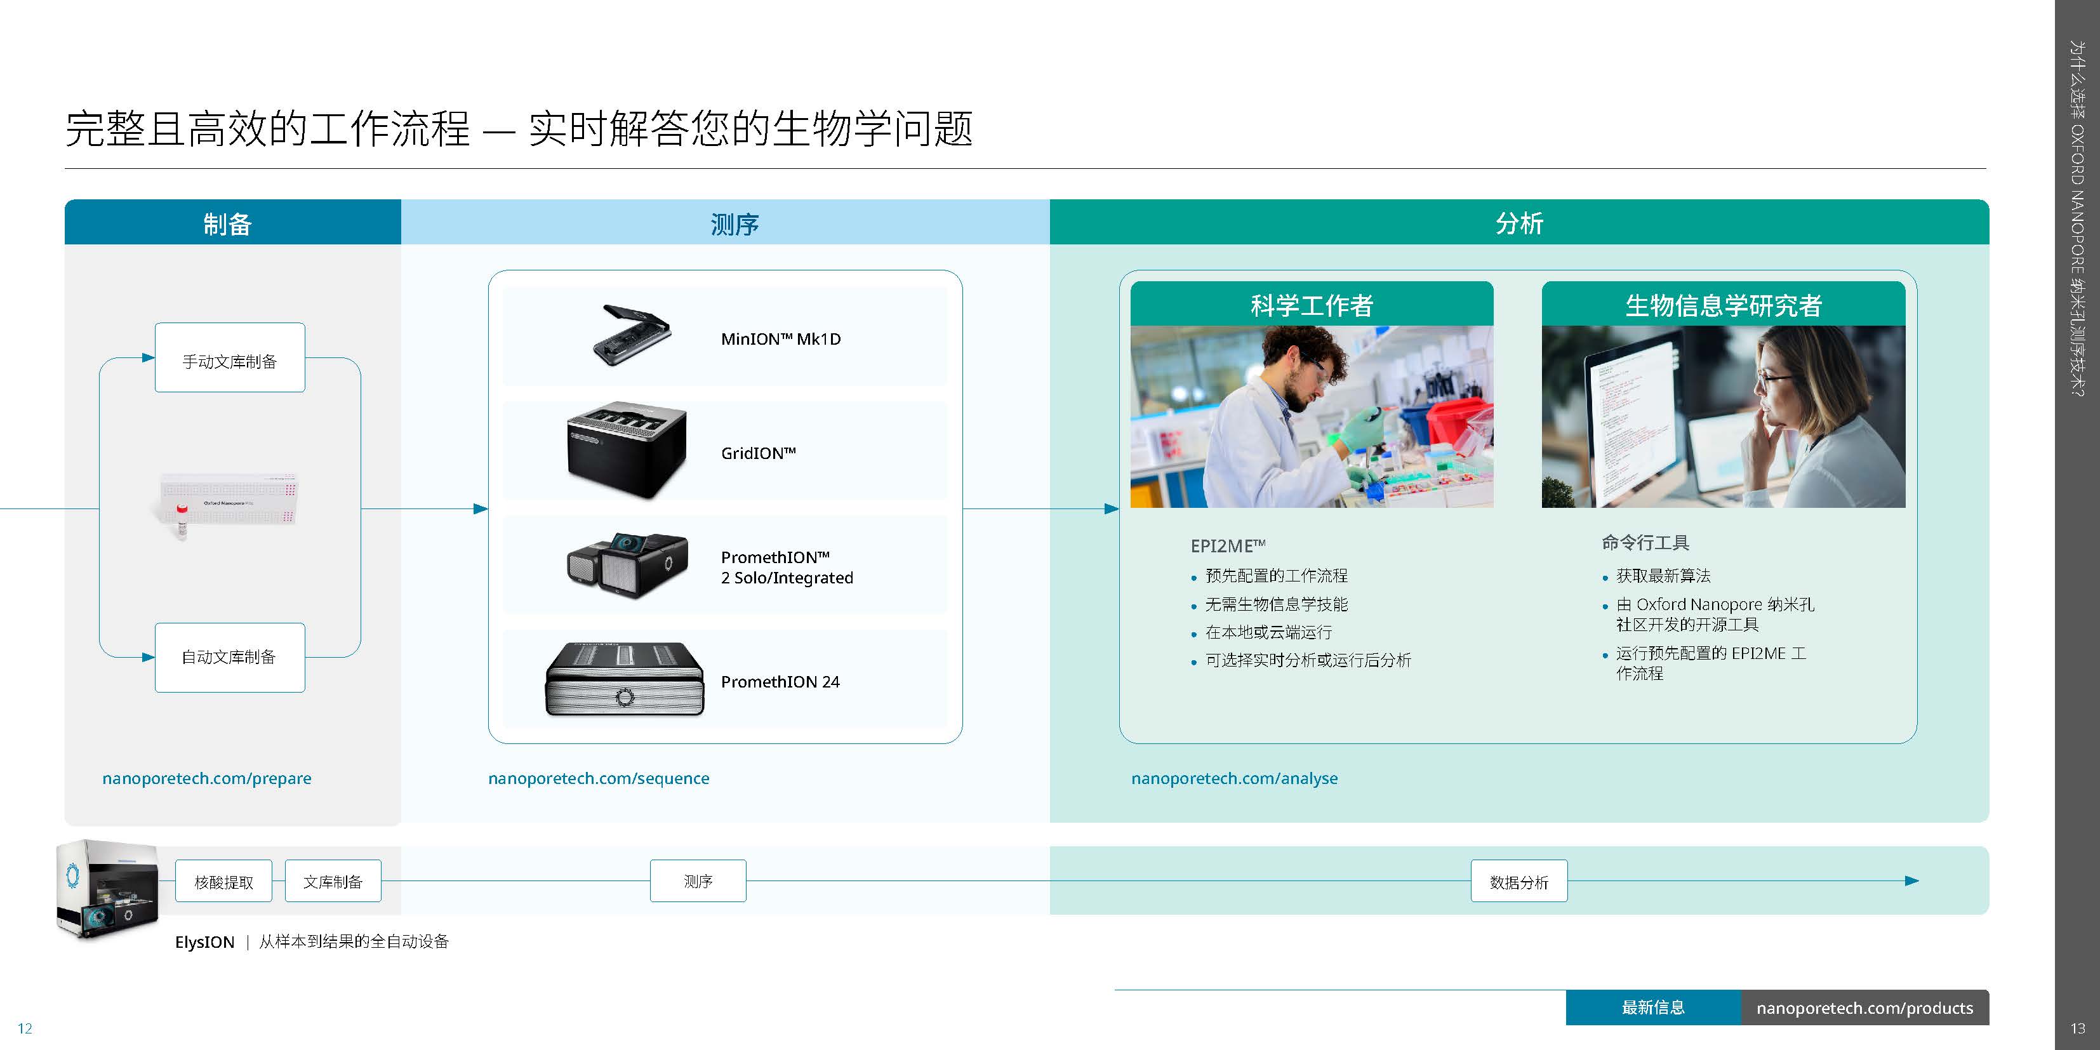Click the 核酸提取 step box

[x=223, y=881]
